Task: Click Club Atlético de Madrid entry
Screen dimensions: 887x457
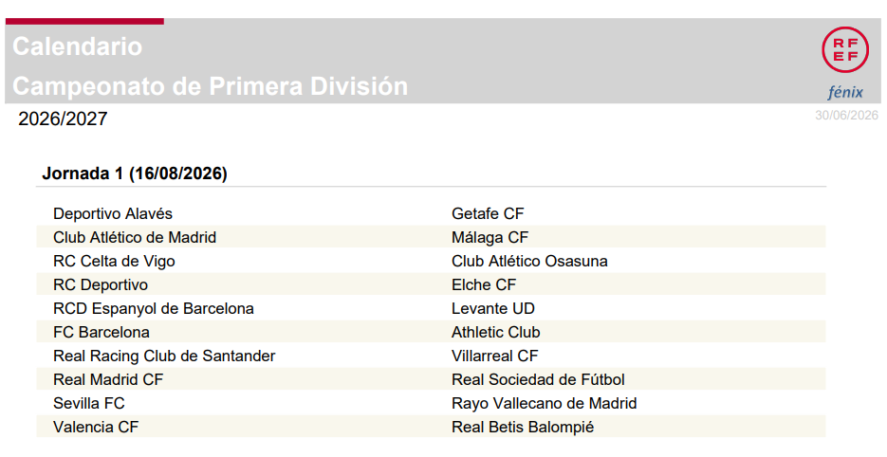Action: coord(135,238)
